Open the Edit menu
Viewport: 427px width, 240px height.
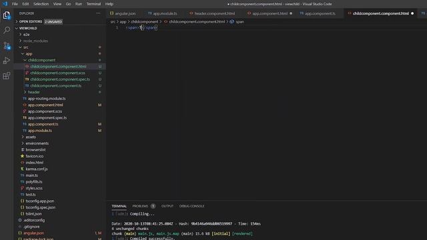pos(25,4)
